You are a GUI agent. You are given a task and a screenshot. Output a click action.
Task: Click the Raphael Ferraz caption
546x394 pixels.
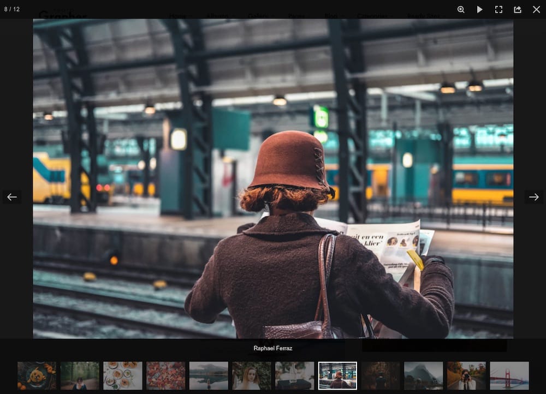point(272,348)
